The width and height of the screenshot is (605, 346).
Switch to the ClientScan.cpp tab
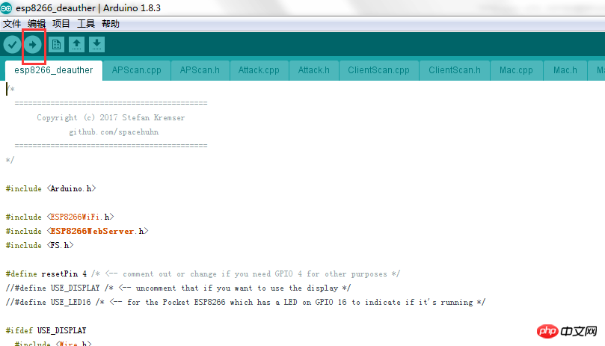pyautogui.click(x=379, y=70)
